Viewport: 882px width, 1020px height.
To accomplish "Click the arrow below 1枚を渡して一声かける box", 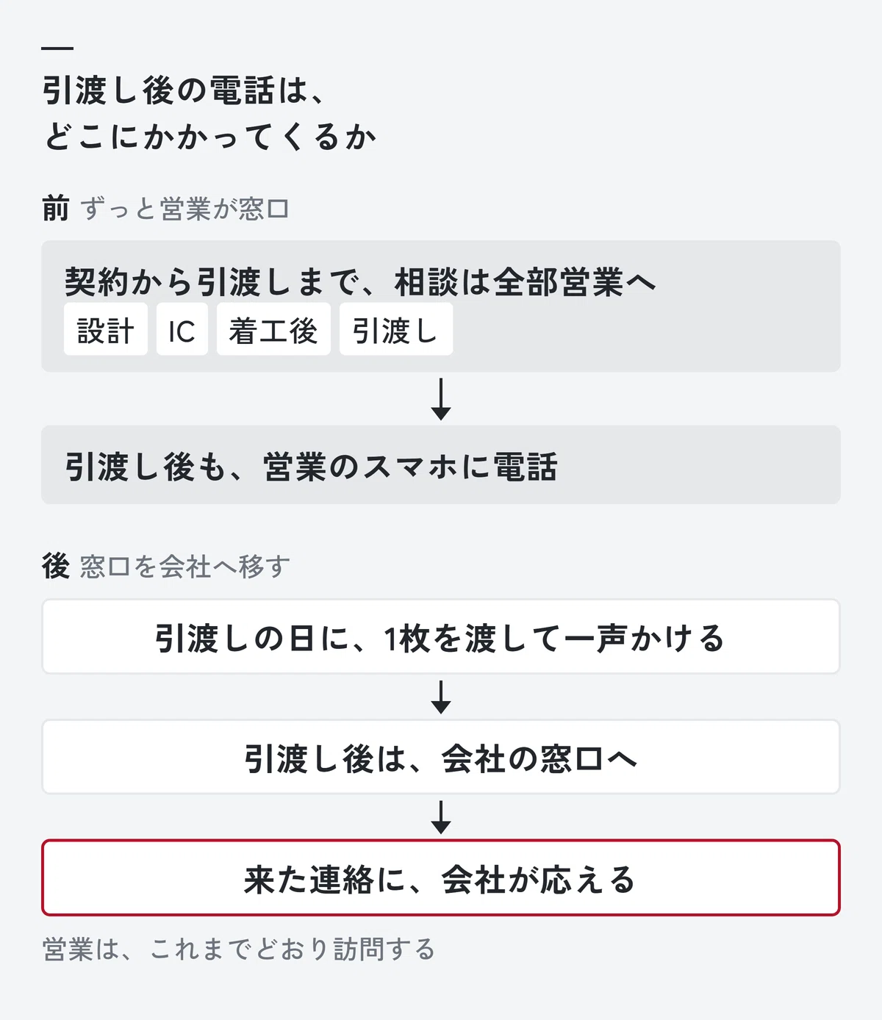I will [x=441, y=697].
